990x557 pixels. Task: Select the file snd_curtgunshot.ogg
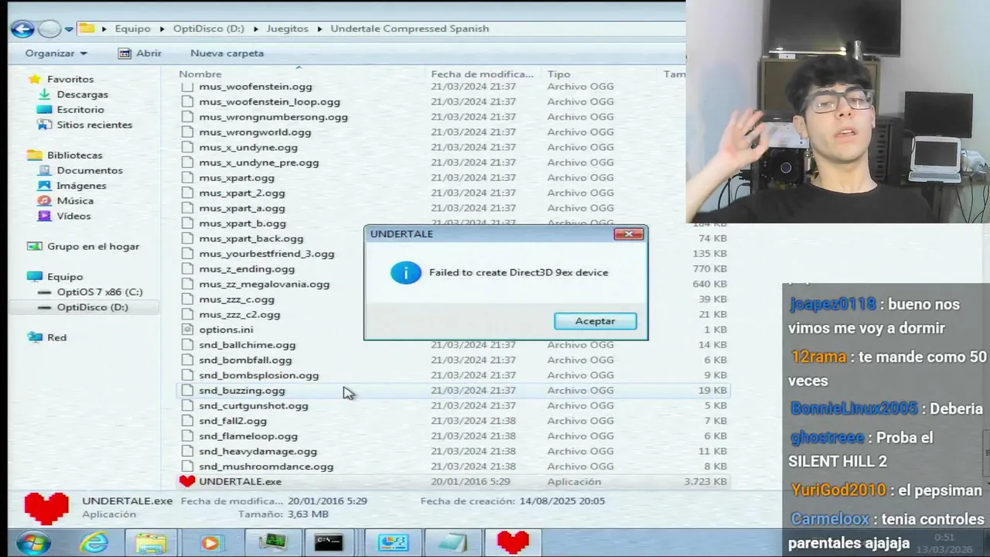(x=253, y=405)
